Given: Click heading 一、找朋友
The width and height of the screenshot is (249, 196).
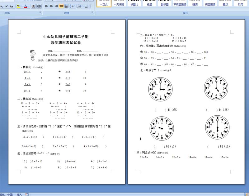Looking at the screenshot, I should pos(24,67).
